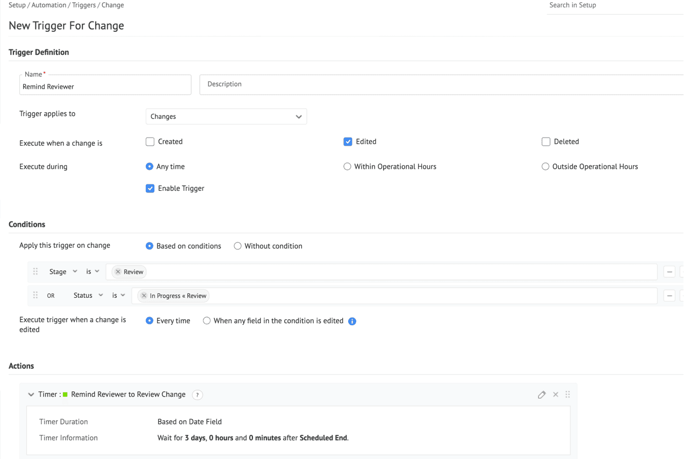684x459 pixels.
Task: Disable the Enable Trigger checkbox
Action: [x=150, y=189]
